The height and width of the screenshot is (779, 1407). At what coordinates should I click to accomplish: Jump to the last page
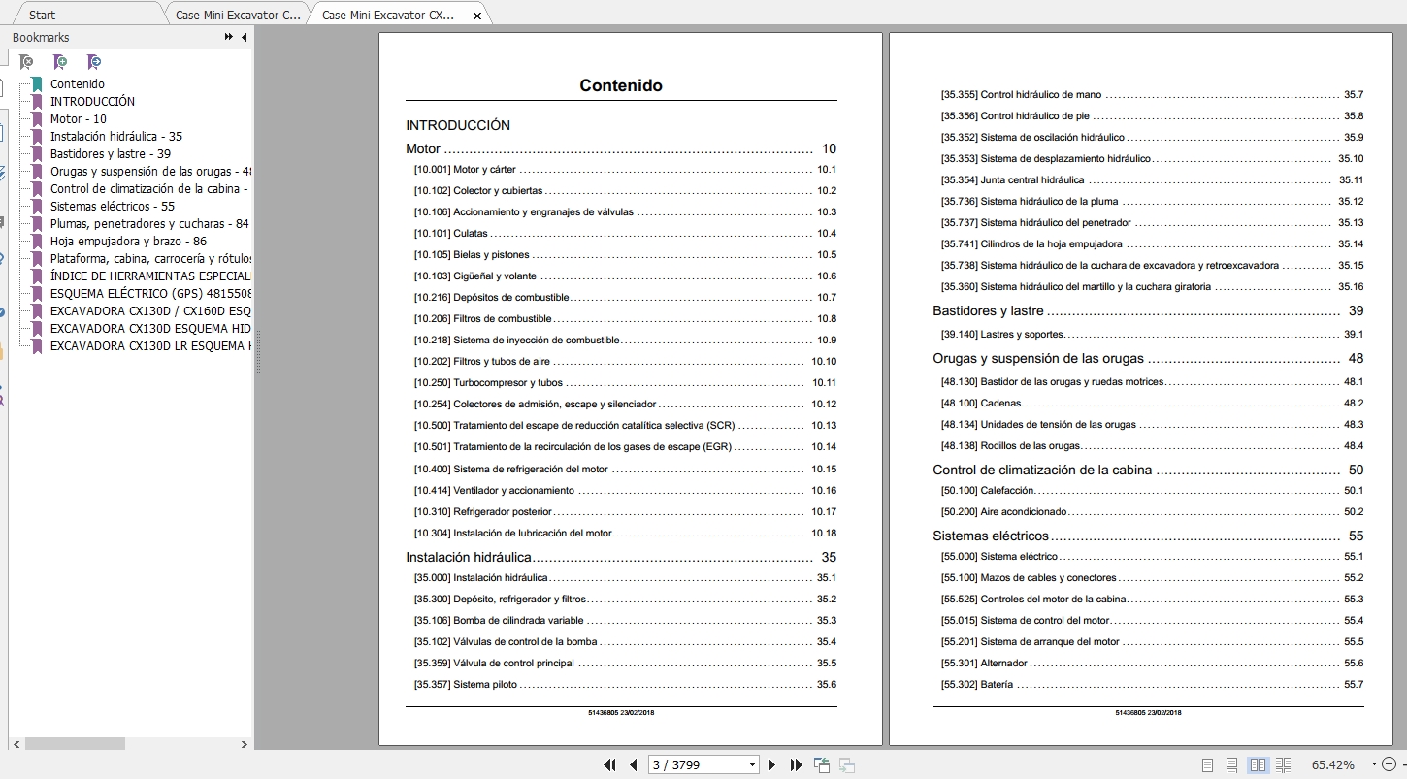[x=797, y=764]
